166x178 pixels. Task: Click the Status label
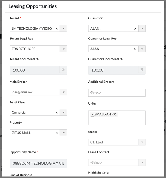point(93,132)
